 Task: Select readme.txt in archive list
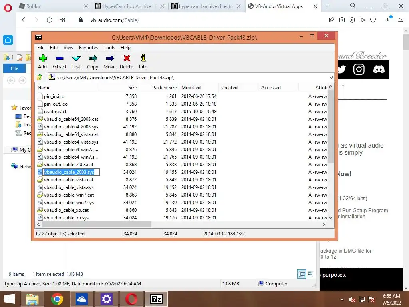[x=55, y=112]
